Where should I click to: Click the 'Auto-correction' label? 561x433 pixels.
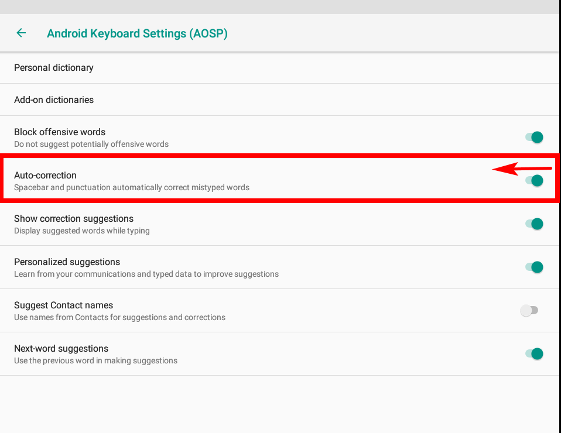pos(46,175)
